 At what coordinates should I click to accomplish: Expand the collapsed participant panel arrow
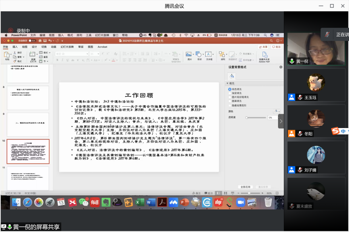[281, 121]
